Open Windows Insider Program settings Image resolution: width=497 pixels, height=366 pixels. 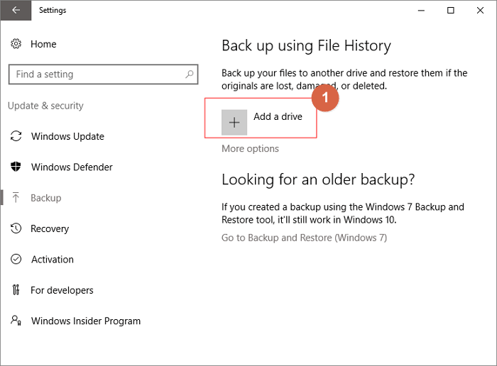pyautogui.click(x=86, y=321)
